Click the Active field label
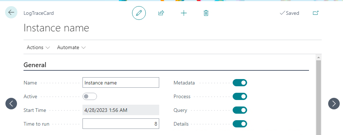Image resolution: width=343 pixels, height=135 pixels. point(30,96)
